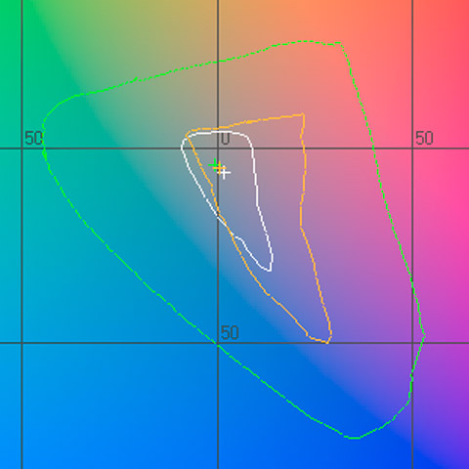Screen dimensions: 469x469
Task: Click the green crosshair white-point marker
Action: [214, 165]
